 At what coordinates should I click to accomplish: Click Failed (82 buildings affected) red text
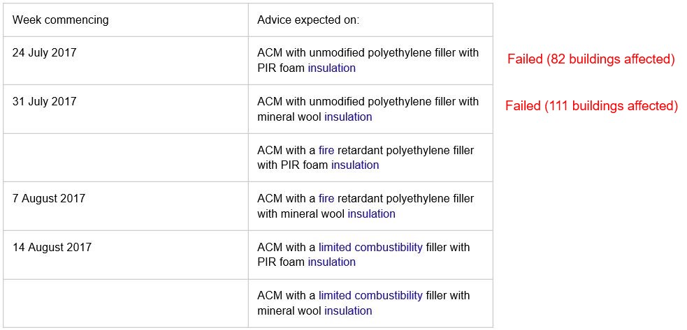(x=591, y=59)
